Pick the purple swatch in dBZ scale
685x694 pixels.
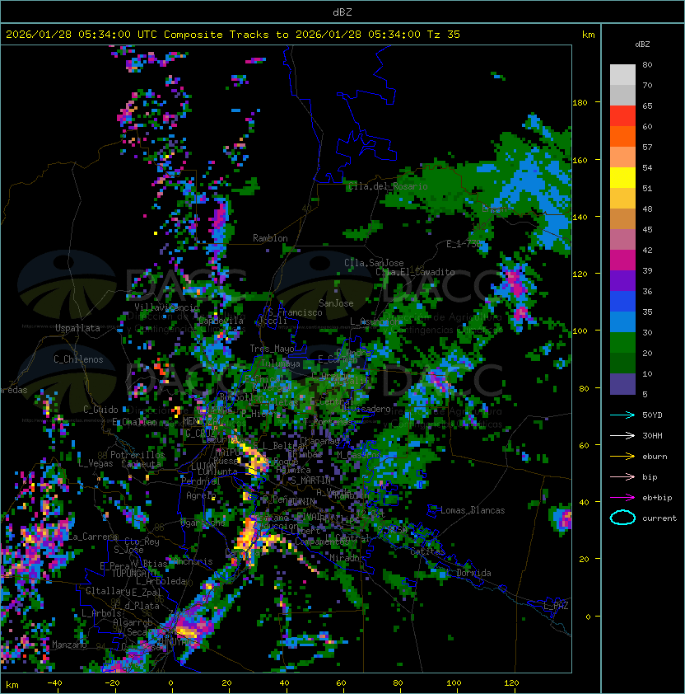point(622,280)
